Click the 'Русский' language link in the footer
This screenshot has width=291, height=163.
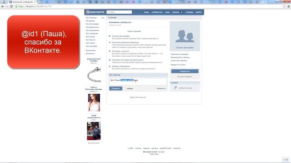pos(161,152)
